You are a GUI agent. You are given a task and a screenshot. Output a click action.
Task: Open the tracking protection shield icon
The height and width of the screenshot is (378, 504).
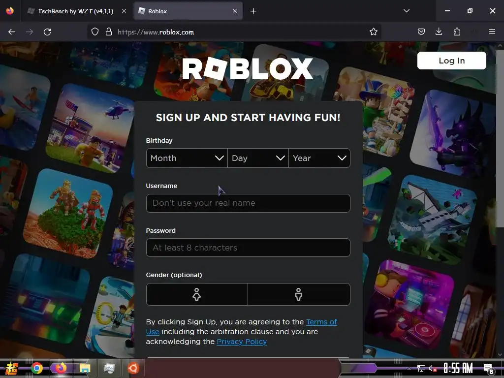click(x=95, y=32)
